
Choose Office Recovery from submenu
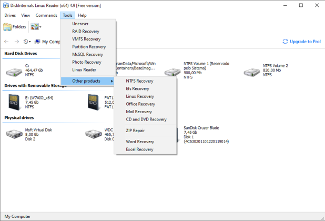pos(146,104)
